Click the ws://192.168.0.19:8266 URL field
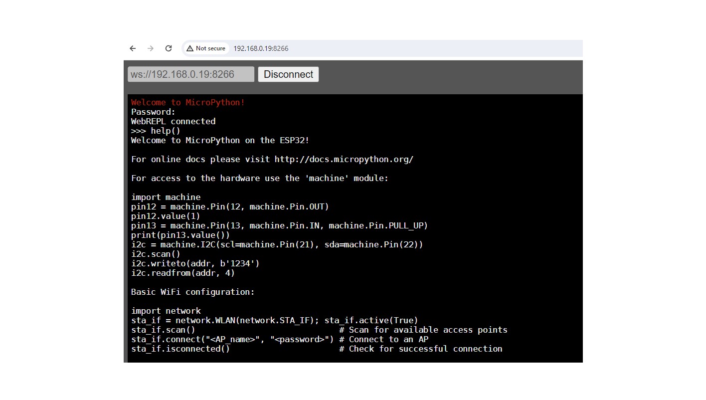 point(191,74)
